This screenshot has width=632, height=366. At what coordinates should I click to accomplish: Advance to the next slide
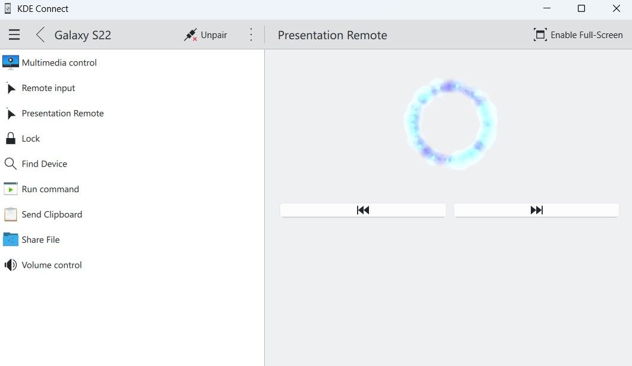(x=536, y=210)
